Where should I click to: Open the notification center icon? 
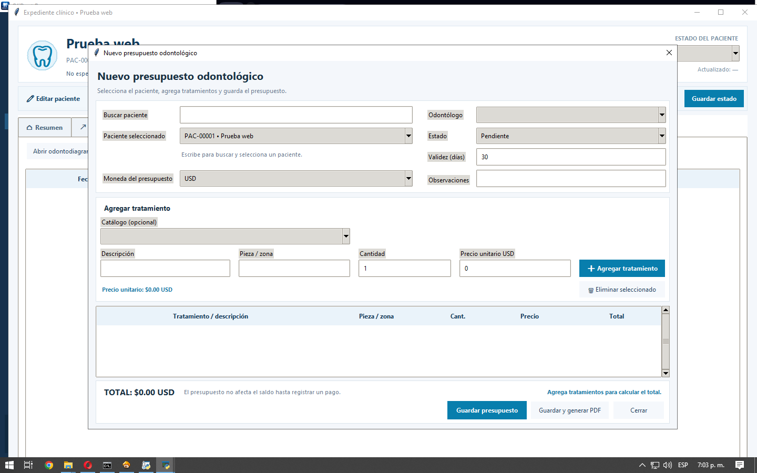pyautogui.click(x=740, y=465)
